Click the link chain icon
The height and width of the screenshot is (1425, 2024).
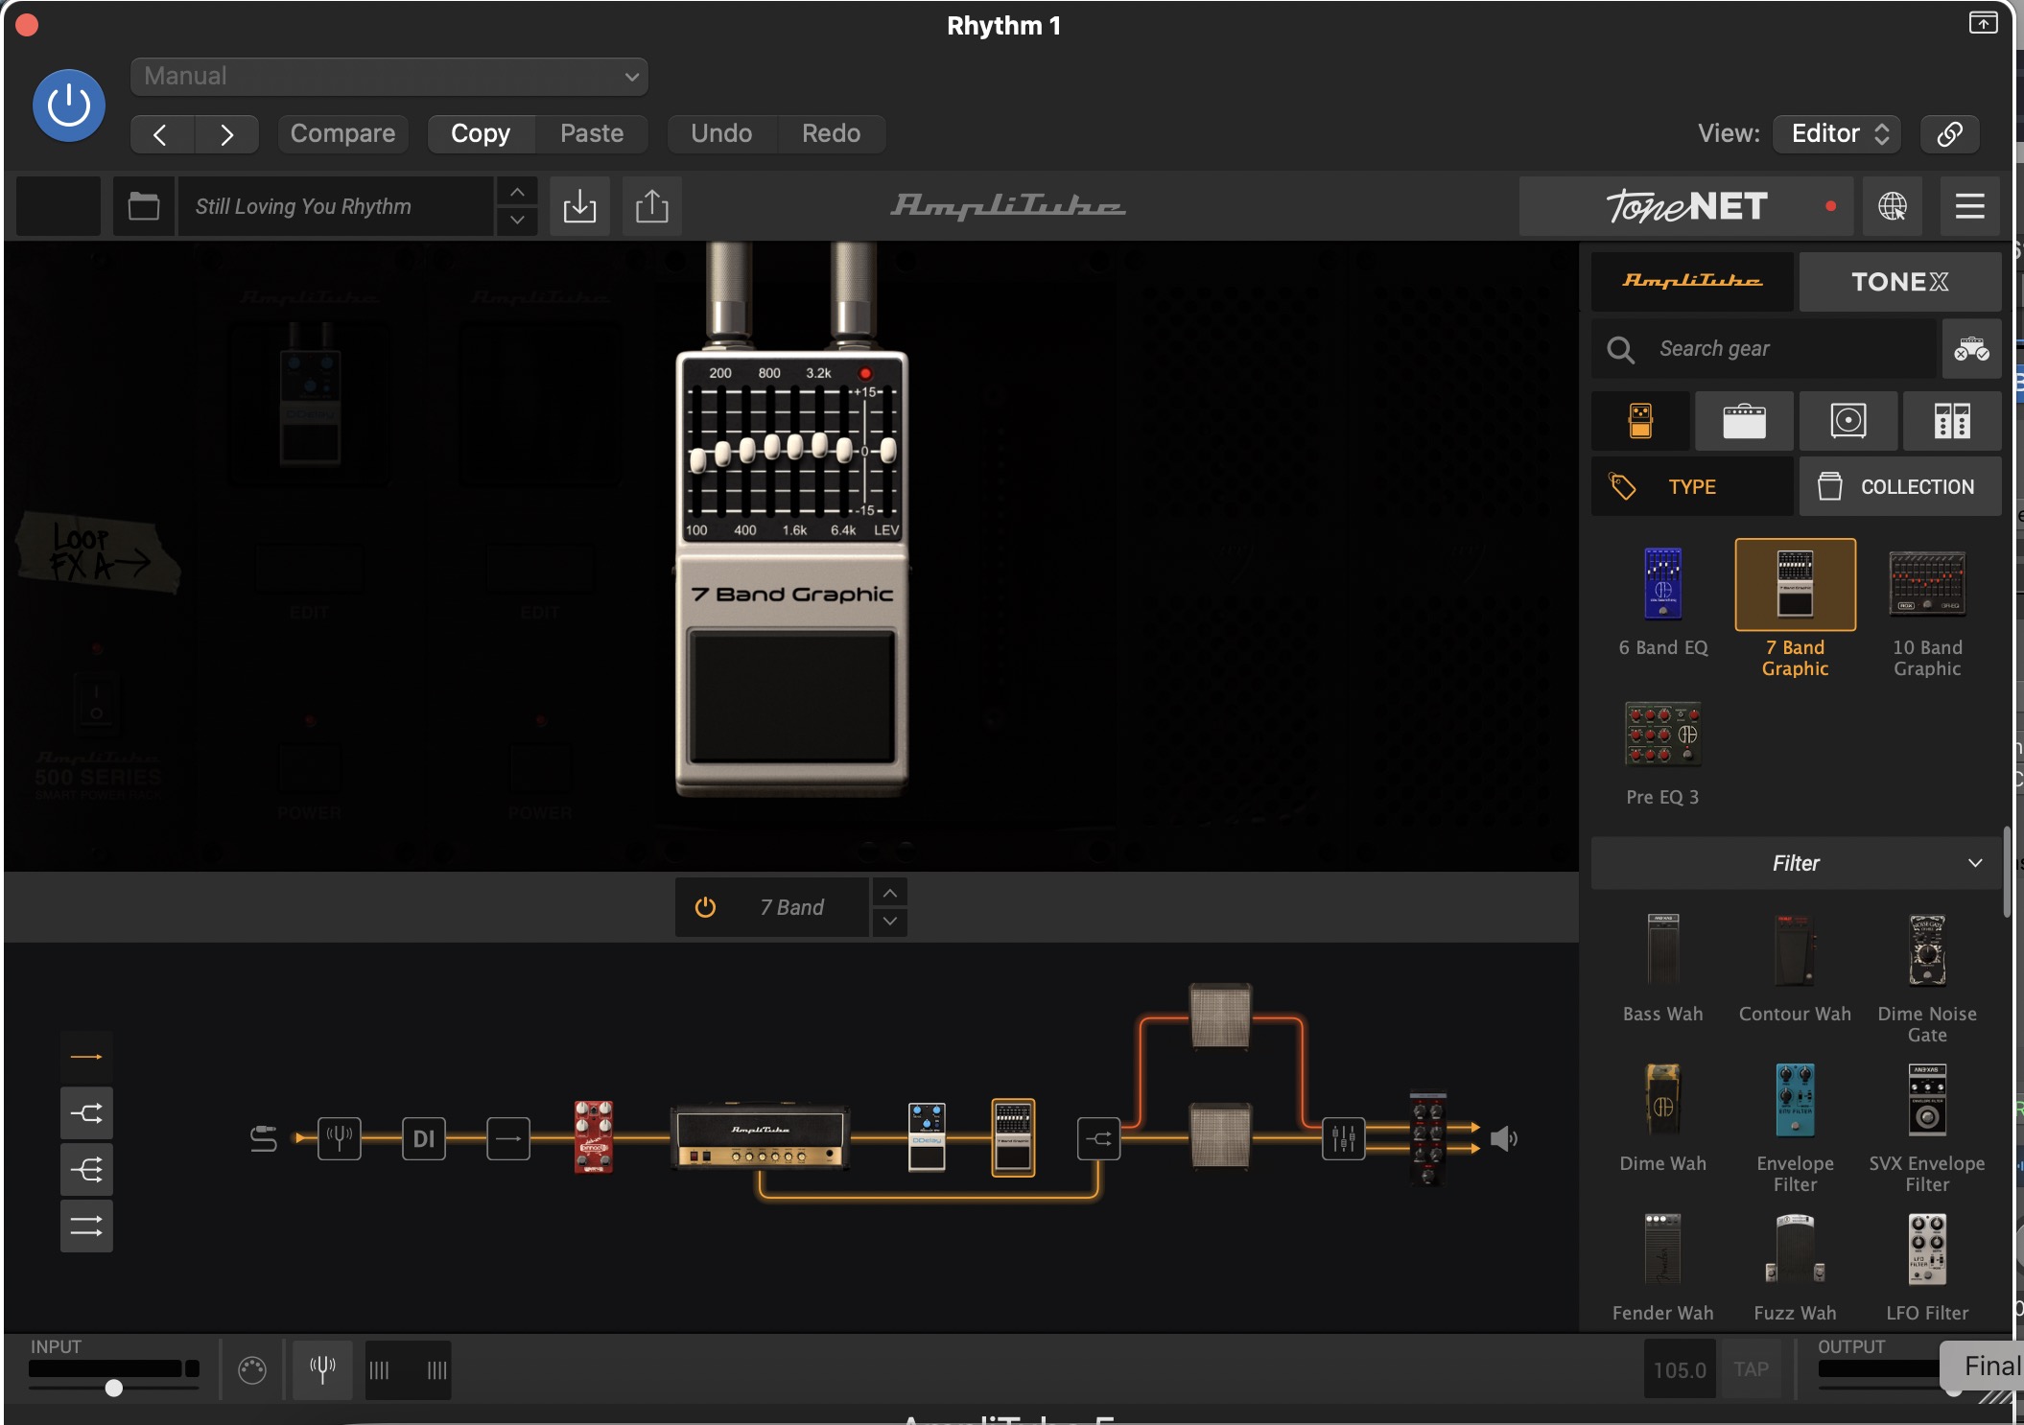(1950, 134)
